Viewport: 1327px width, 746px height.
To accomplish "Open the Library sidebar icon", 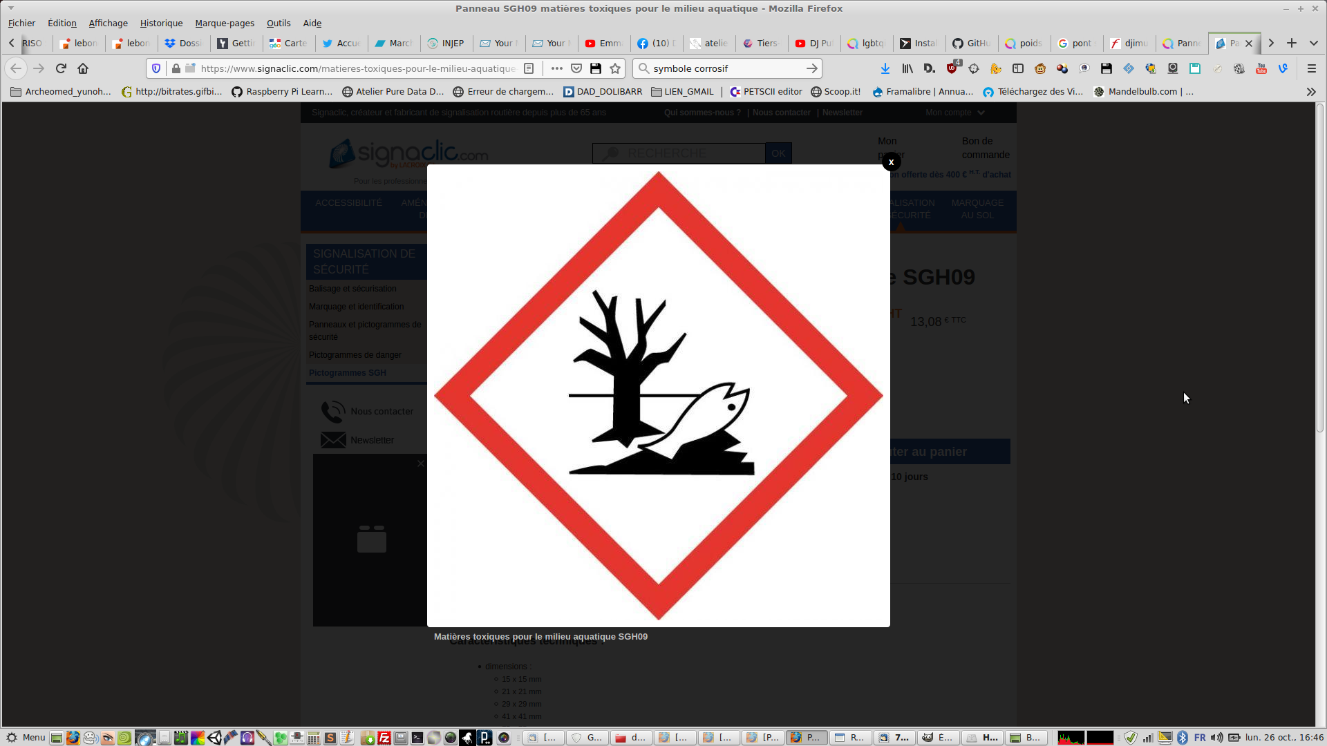I will 907,68.
